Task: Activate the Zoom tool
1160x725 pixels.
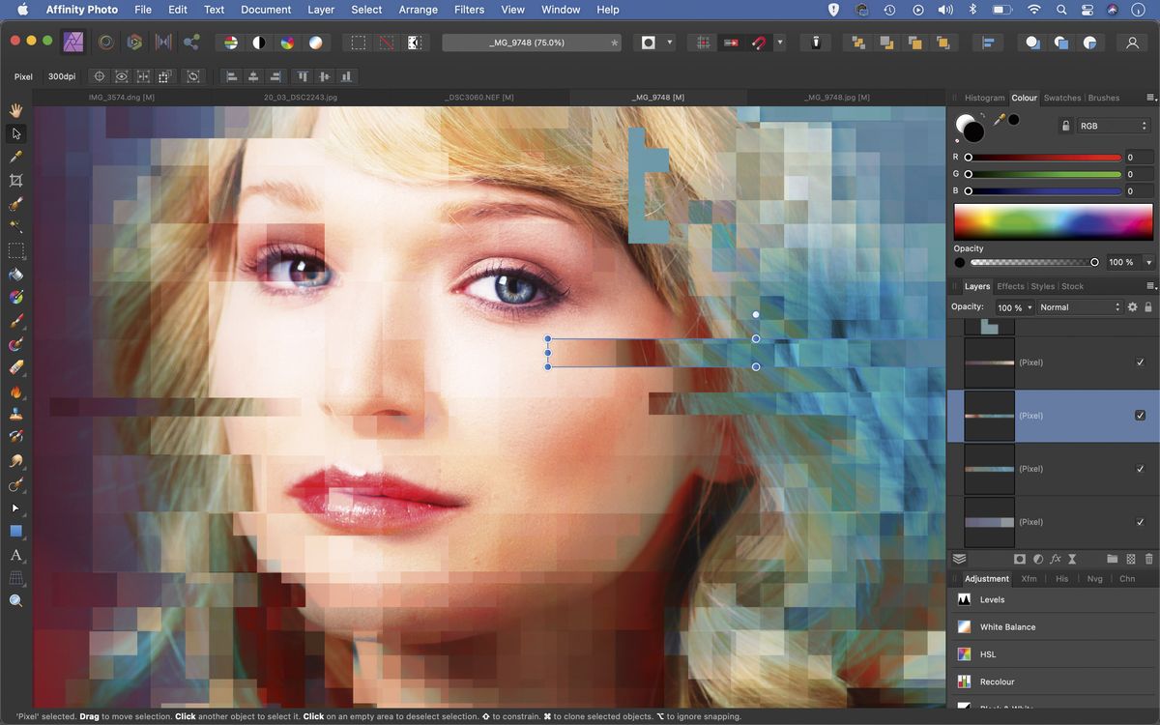Action: 15,600
